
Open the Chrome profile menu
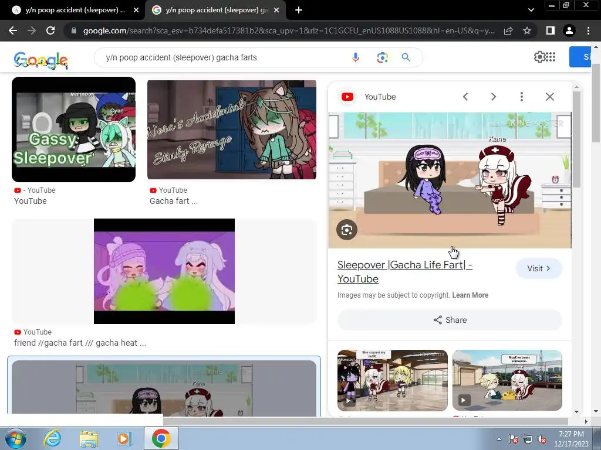[569, 30]
